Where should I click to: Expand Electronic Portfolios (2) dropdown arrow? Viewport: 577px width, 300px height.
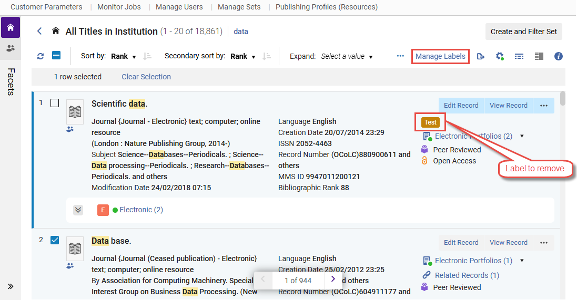tap(522, 136)
